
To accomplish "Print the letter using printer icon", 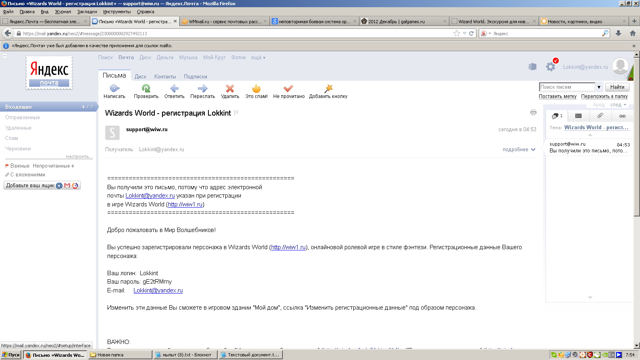I will [533, 112].
